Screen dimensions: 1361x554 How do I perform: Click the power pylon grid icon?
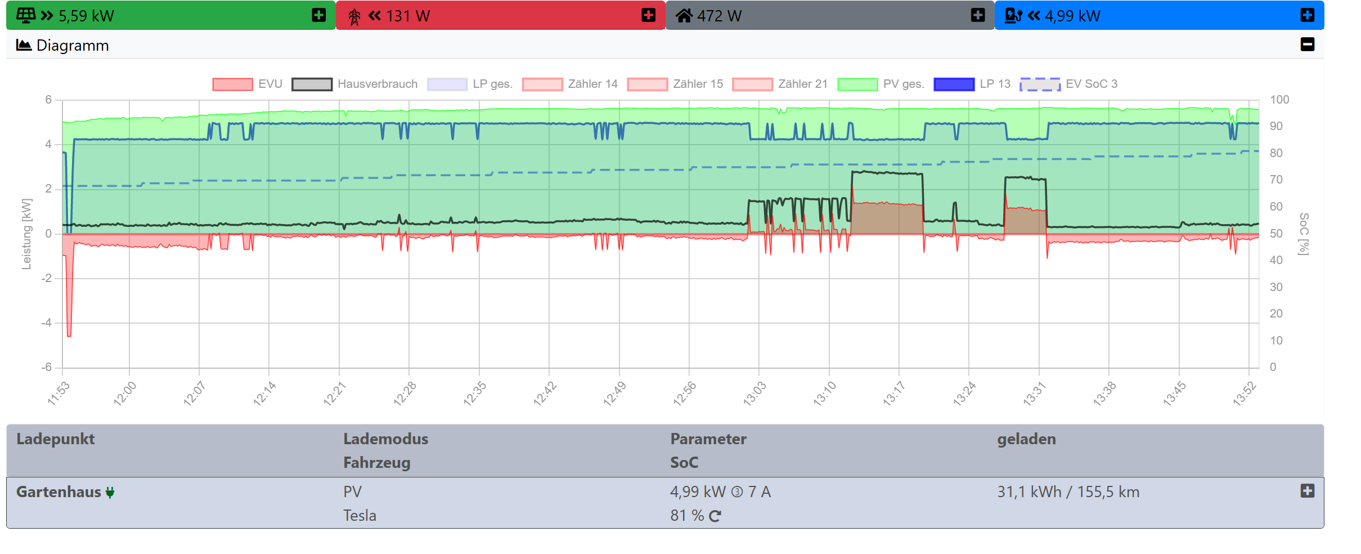coord(354,16)
